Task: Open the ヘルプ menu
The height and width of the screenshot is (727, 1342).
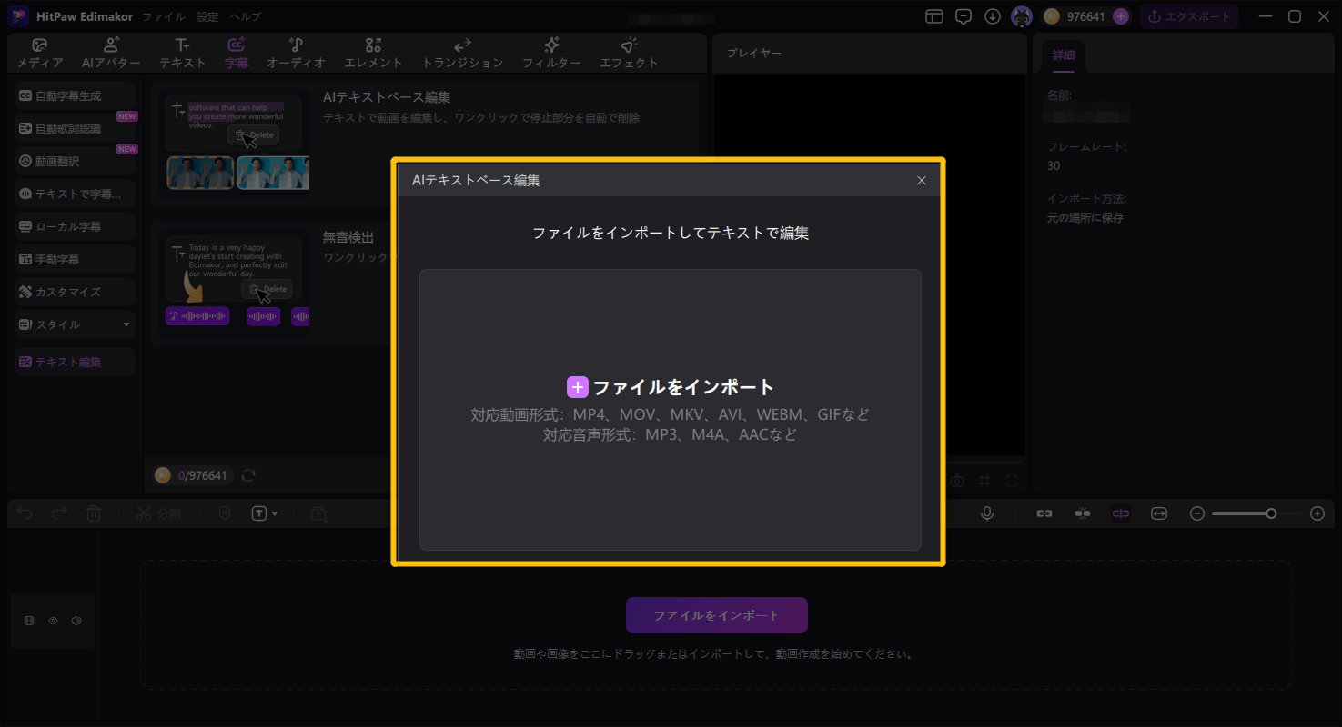Action: pyautogui.click(x=244, y=15)
